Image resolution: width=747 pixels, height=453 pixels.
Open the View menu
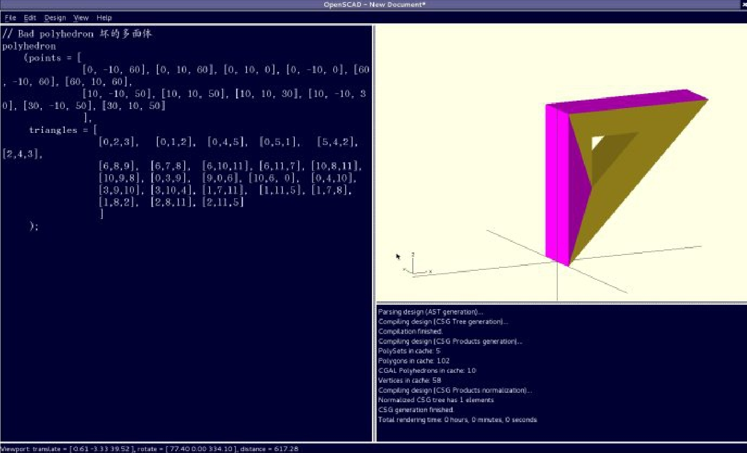coord(81,18)
